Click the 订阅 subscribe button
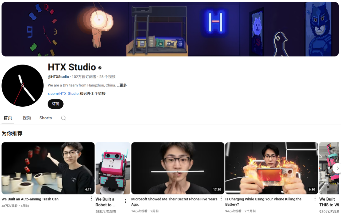The image size is (341, 217). coord(56,104)
